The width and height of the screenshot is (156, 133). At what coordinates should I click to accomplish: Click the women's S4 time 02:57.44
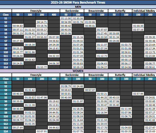pos(138,94)
